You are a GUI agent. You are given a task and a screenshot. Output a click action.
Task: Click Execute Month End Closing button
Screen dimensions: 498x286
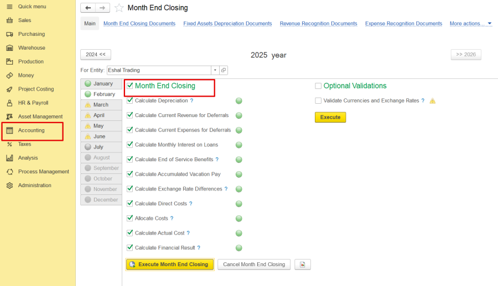click(169, 264)
